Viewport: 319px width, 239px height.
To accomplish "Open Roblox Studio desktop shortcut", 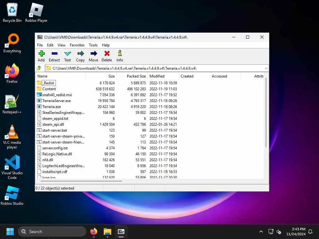I will 12,195.
